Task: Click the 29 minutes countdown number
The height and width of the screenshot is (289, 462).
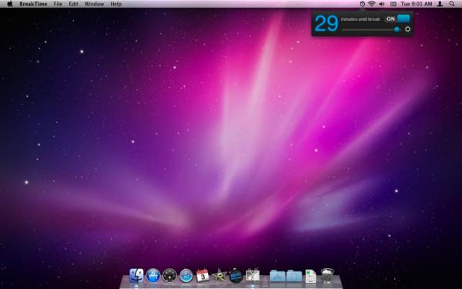Action: [x=326, y=24]
